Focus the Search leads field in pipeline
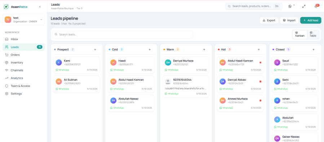The image size is (324, 142). 123,34
